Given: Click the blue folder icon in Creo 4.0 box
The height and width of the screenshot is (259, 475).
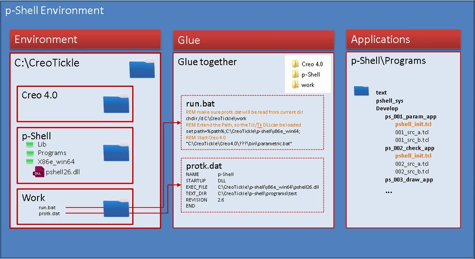Looking at the screenshot, I should click(116, 104).
